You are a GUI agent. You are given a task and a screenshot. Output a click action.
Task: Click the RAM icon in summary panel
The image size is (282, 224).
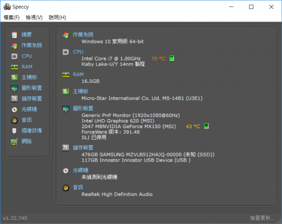point(66,75)
